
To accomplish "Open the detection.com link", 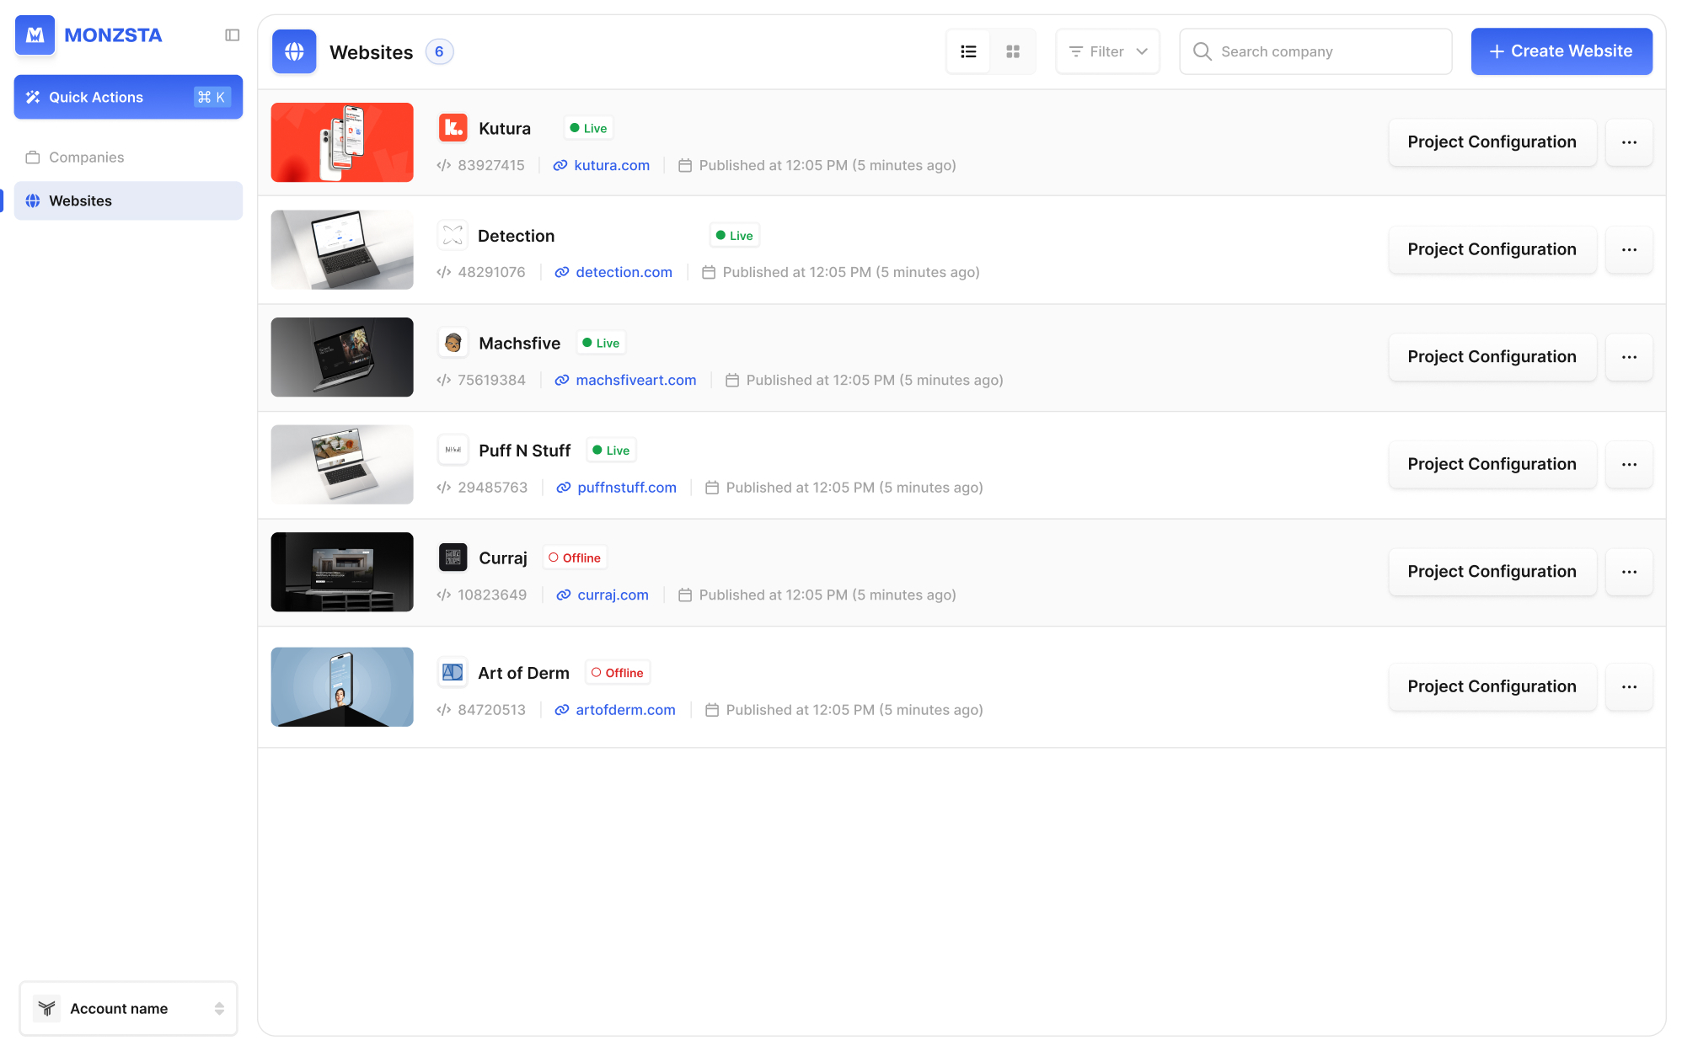I will pyautogui.click(x=623, y=272).
